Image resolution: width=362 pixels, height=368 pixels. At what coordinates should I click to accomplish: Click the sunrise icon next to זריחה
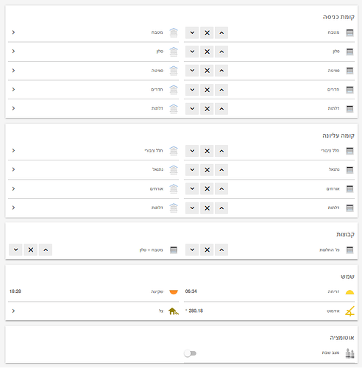pyautogui.click(x=349, y=292)
